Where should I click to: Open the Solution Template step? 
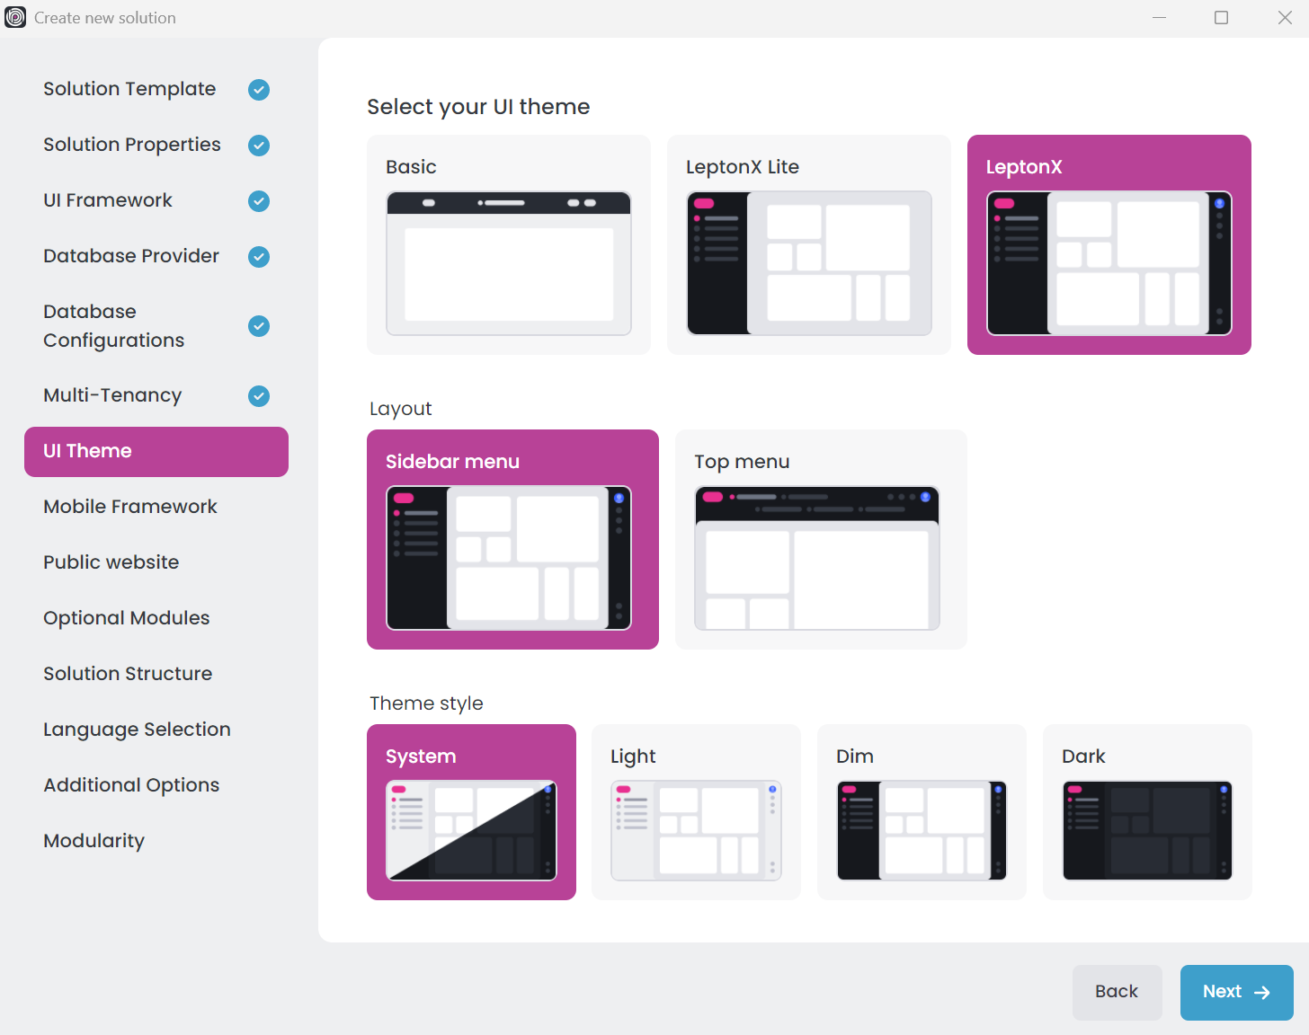tap(156, 89)
